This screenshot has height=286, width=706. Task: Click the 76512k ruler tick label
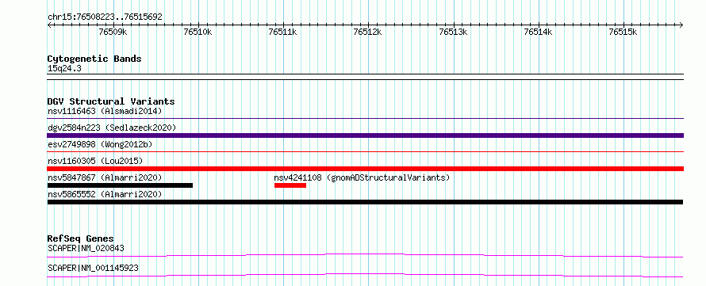[x=368, y=32]
